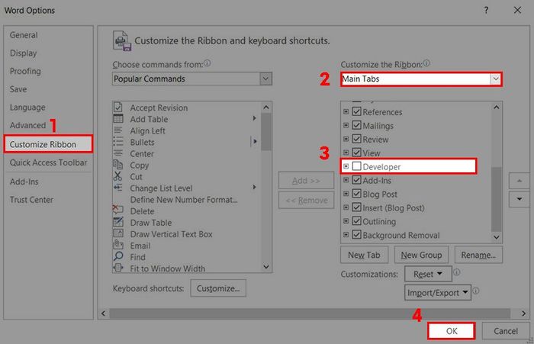Expand the Developer tree node
The width and height of the screenshot is (534, 344).
coord(346,166)
